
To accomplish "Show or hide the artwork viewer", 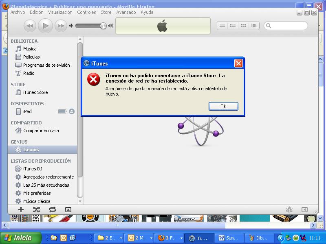I will point(68,209).
